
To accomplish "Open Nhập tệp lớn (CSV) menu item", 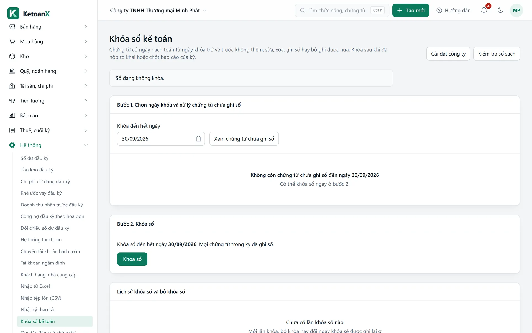I will [x=41, y=298].
